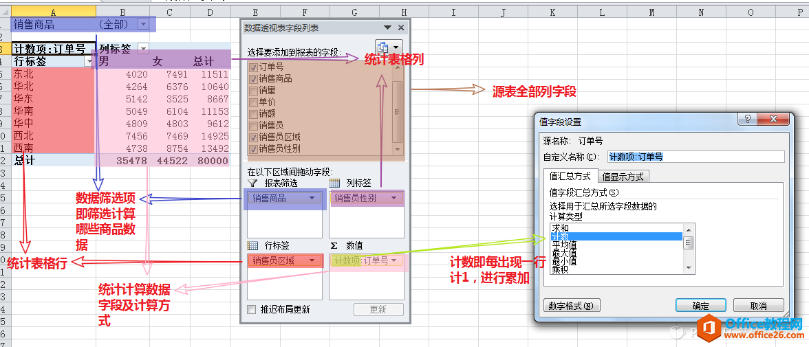Select column header B
The height and width of the screenshot is (347, 809).
122,11
